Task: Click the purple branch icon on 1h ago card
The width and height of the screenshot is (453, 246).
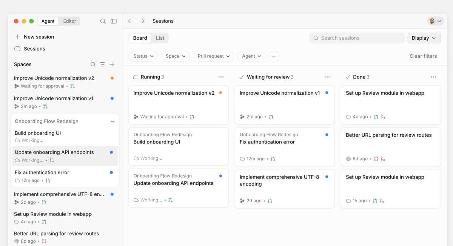Action: (x=382, y=201)
